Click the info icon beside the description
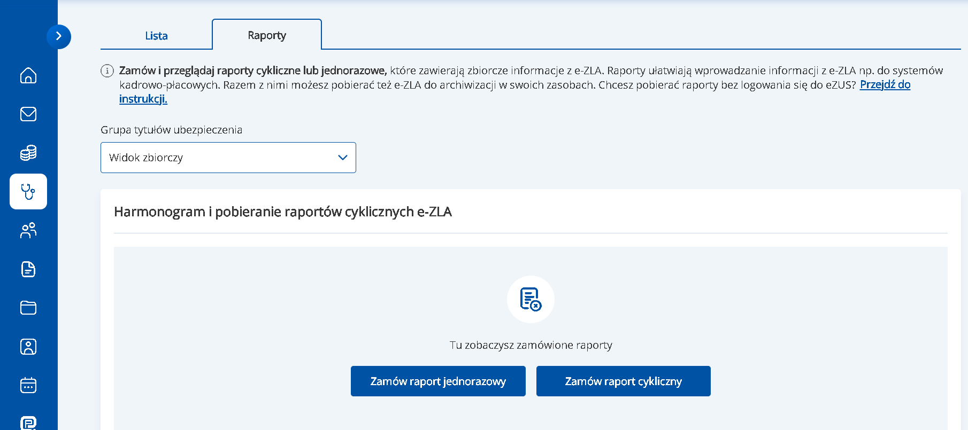This screenshot has height=430, width=968. tap(107, 71)
